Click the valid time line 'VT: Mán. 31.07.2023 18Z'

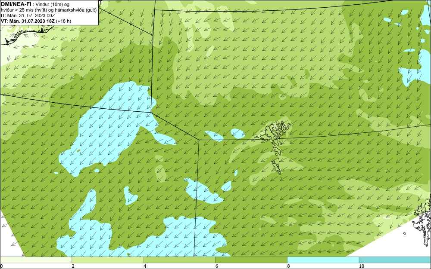[28, 21]
